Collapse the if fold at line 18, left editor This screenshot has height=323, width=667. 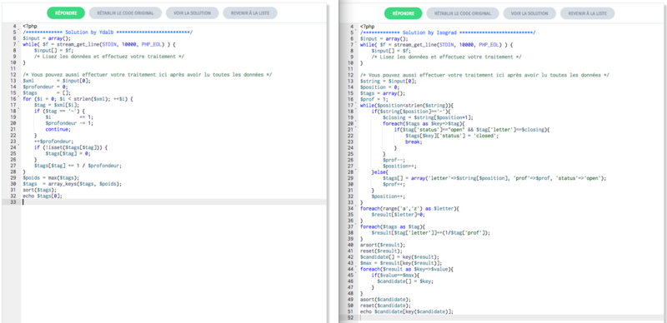coord(18,109)
